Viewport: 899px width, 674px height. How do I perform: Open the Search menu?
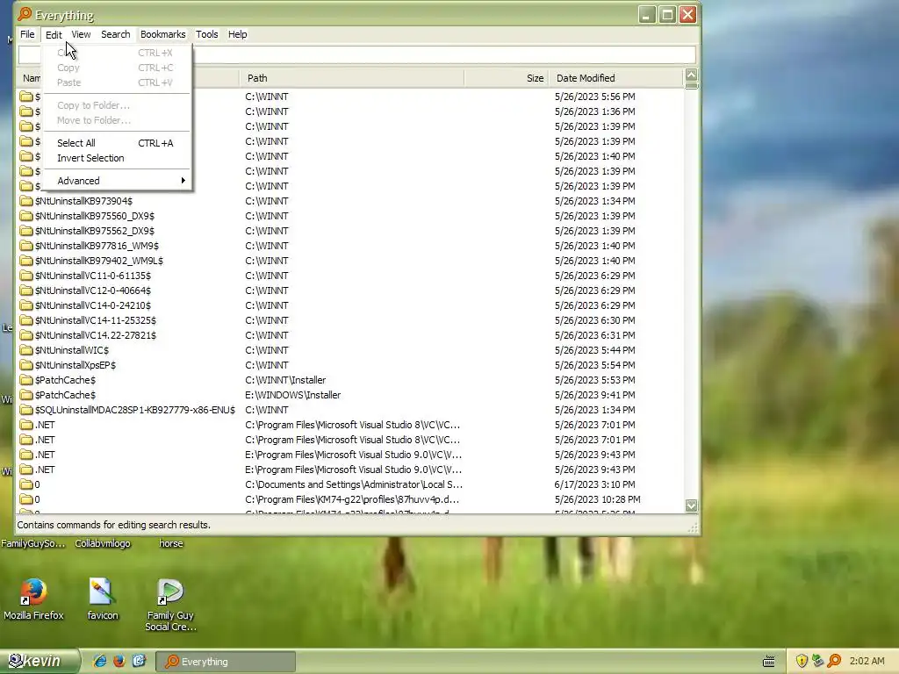click(115, 34)
